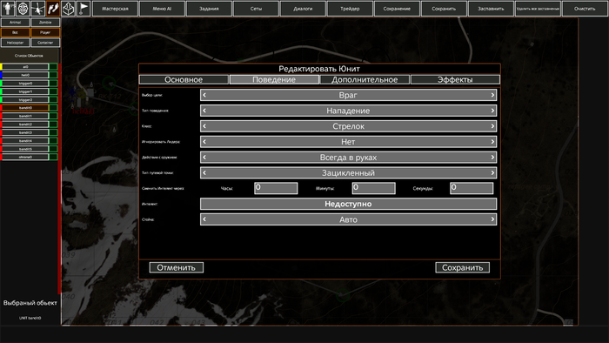Click the Заспавнить button
This screenshot has height=343, width=609.
(491, 9)
